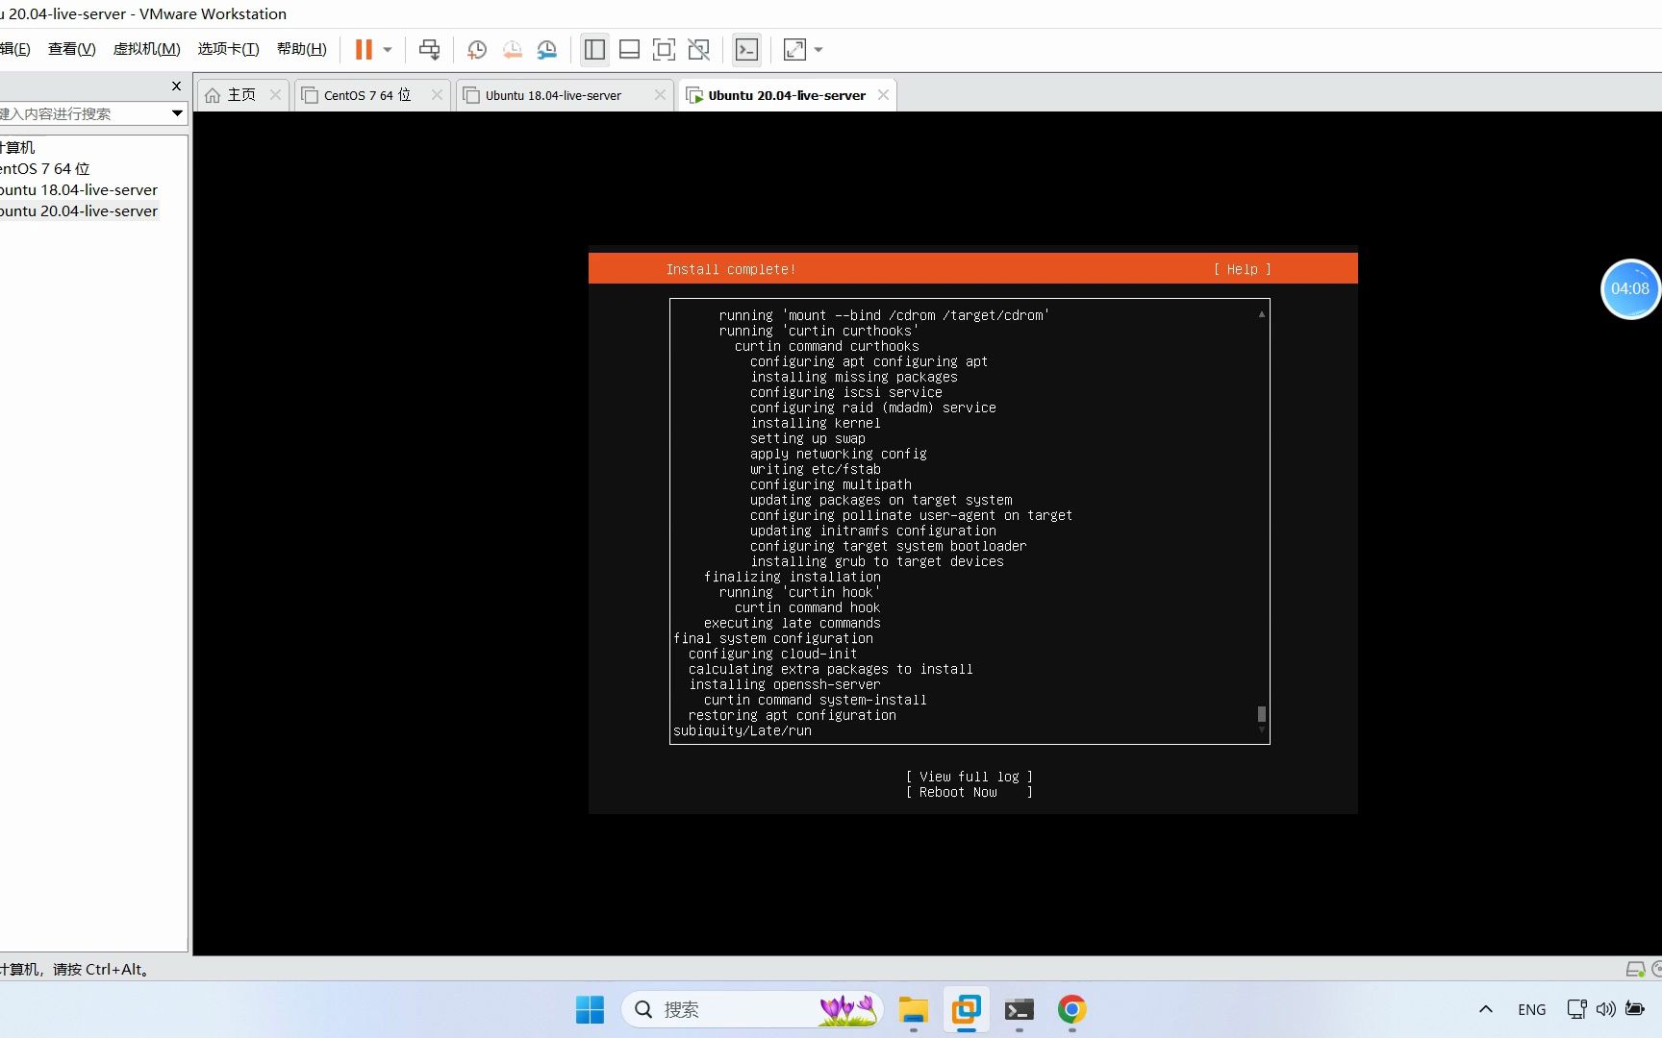This screenshot has height=1038, width=1662.
Task: Open Google Chrome from taskbar
Action: [1071, 1009]
